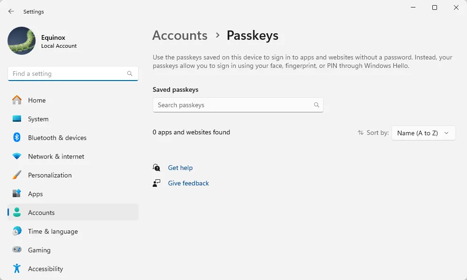
Task: Click the back arrow in Settings
Action: coord(11,11)
